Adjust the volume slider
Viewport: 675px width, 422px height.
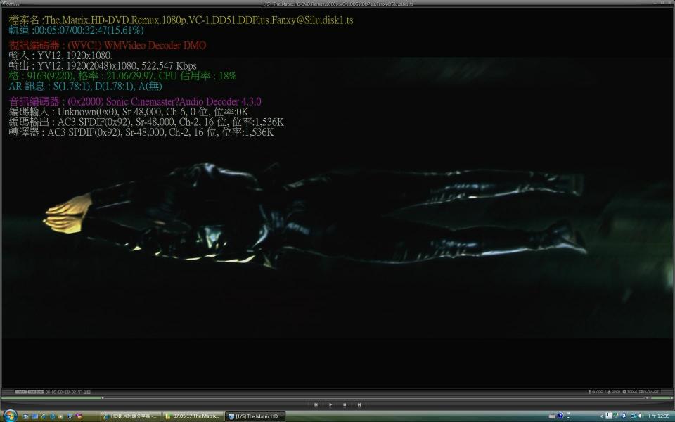[x=660, y=398]
